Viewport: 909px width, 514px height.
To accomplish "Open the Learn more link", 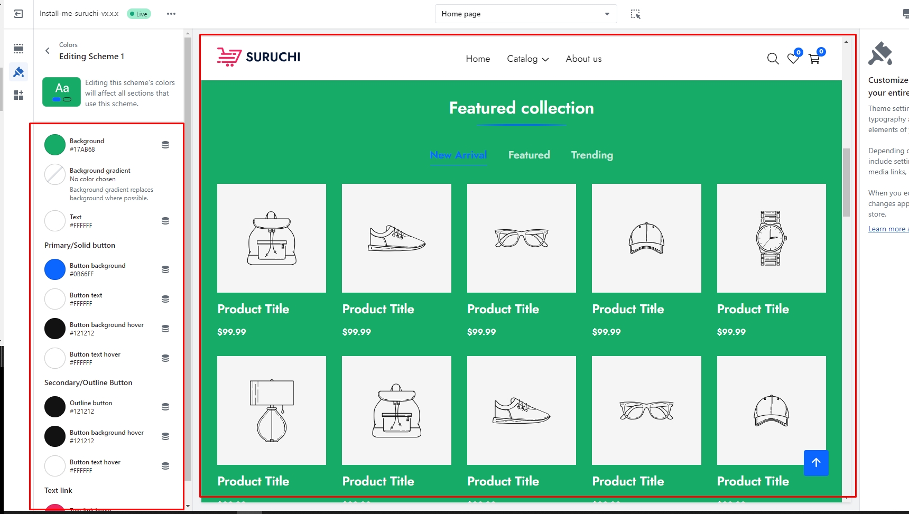I will click(x=887, y=229).
